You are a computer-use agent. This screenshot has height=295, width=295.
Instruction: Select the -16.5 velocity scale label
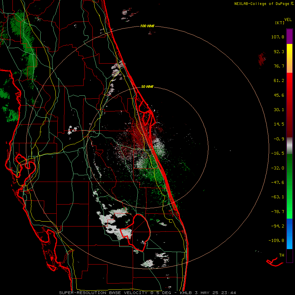[278, 153]
